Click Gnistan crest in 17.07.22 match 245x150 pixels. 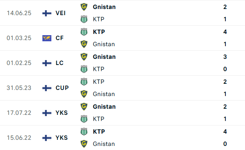pos(84,107)
